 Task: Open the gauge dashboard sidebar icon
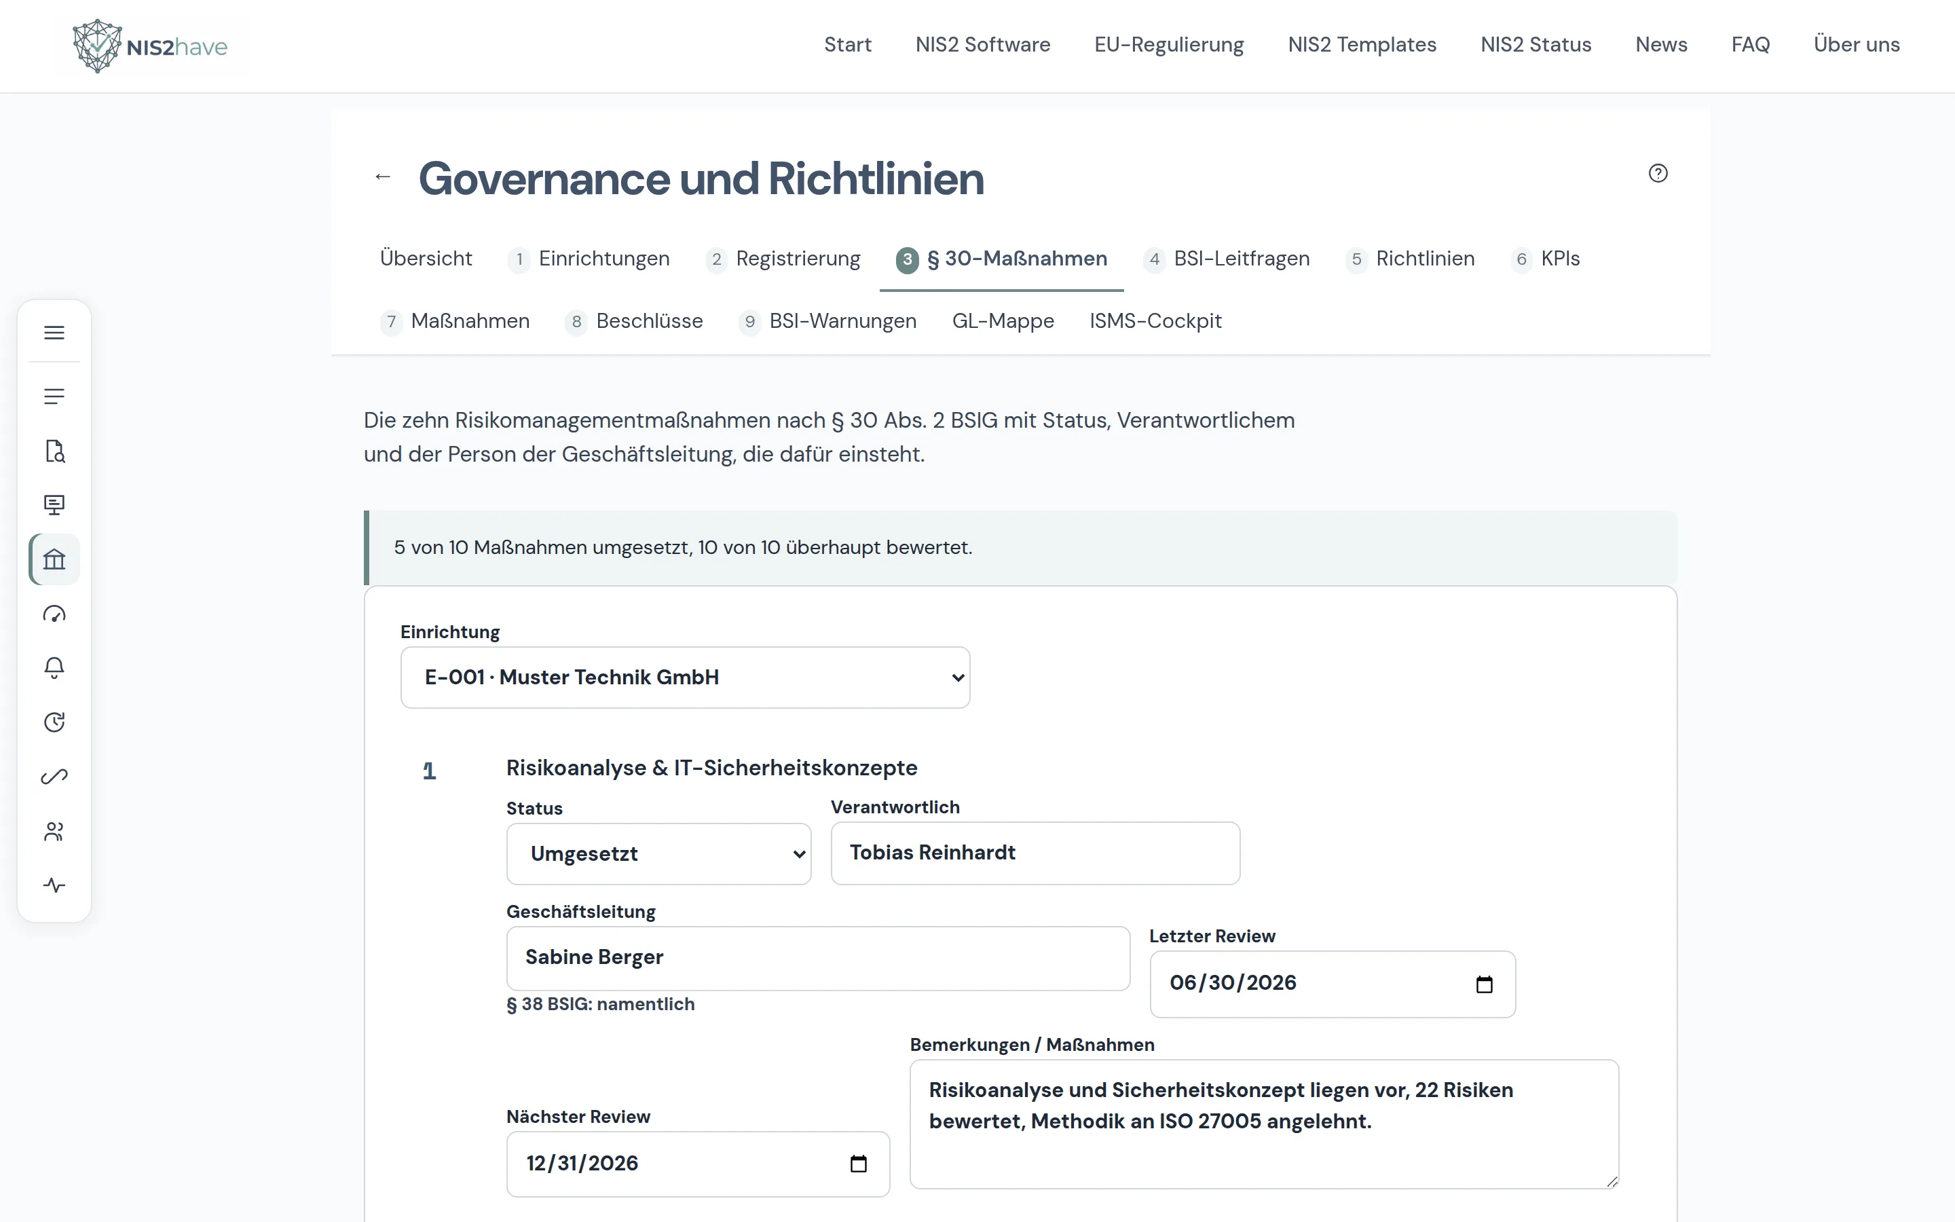pos(54,614)
